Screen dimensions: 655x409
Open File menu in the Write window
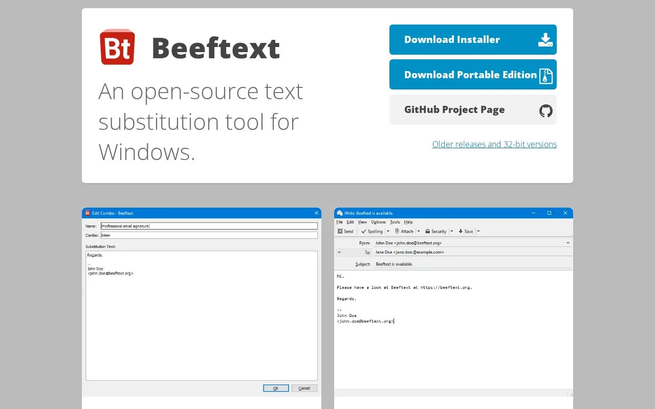pos(339,222)
